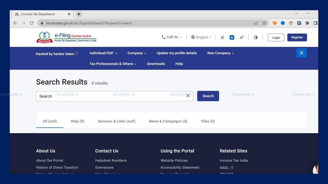Decrease font size with A- icon

222,38
